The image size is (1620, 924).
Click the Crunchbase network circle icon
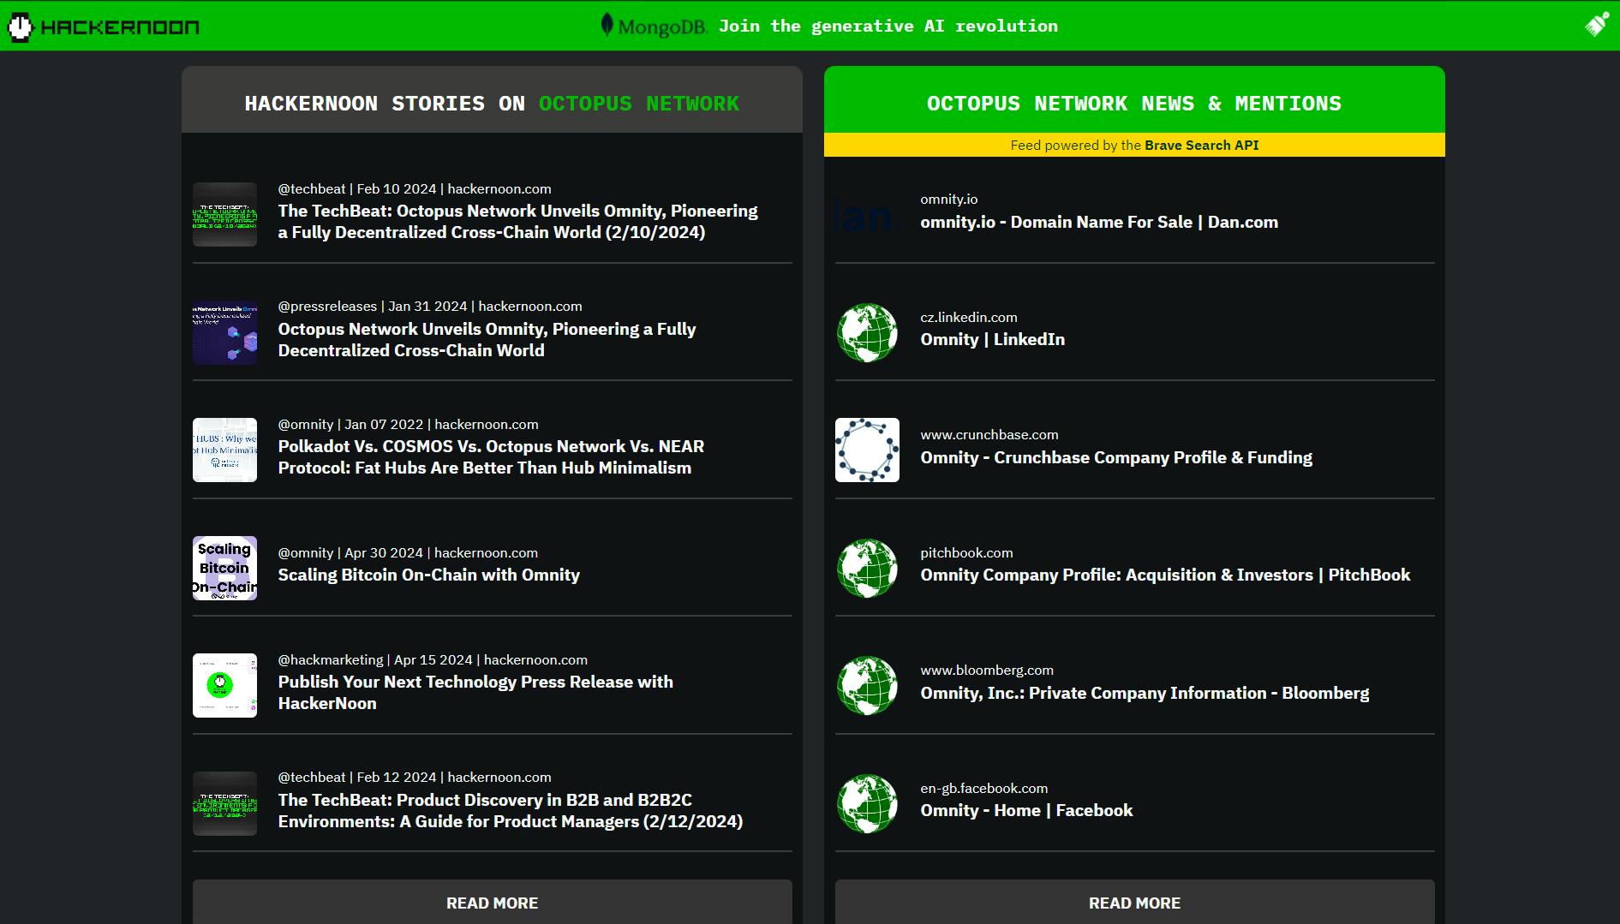point(867,450)
